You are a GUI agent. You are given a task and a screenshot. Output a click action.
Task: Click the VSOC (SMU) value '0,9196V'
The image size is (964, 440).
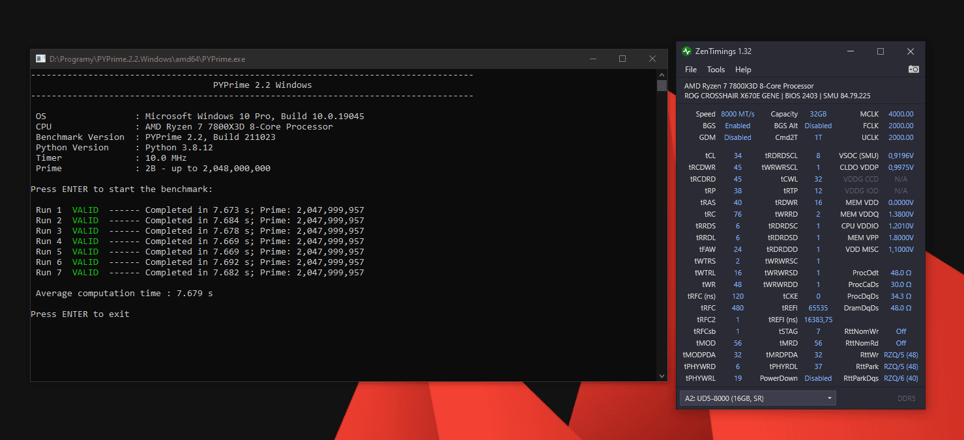pos(901,156)
